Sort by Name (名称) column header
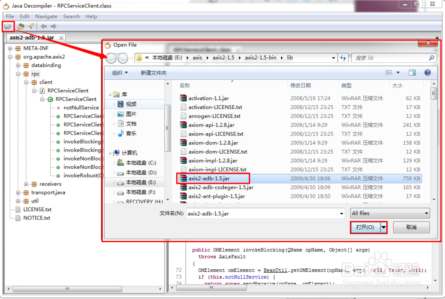 185,86
